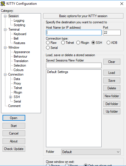
Task: Select the Connection category
Action: point(16,74)
